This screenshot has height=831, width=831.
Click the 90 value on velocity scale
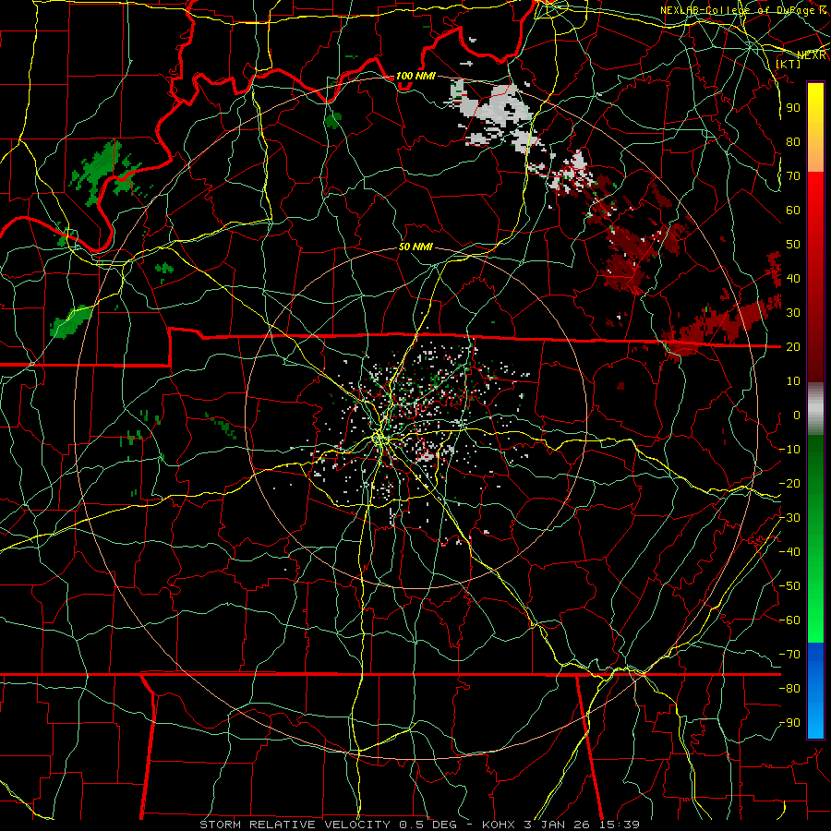[793, 108]
